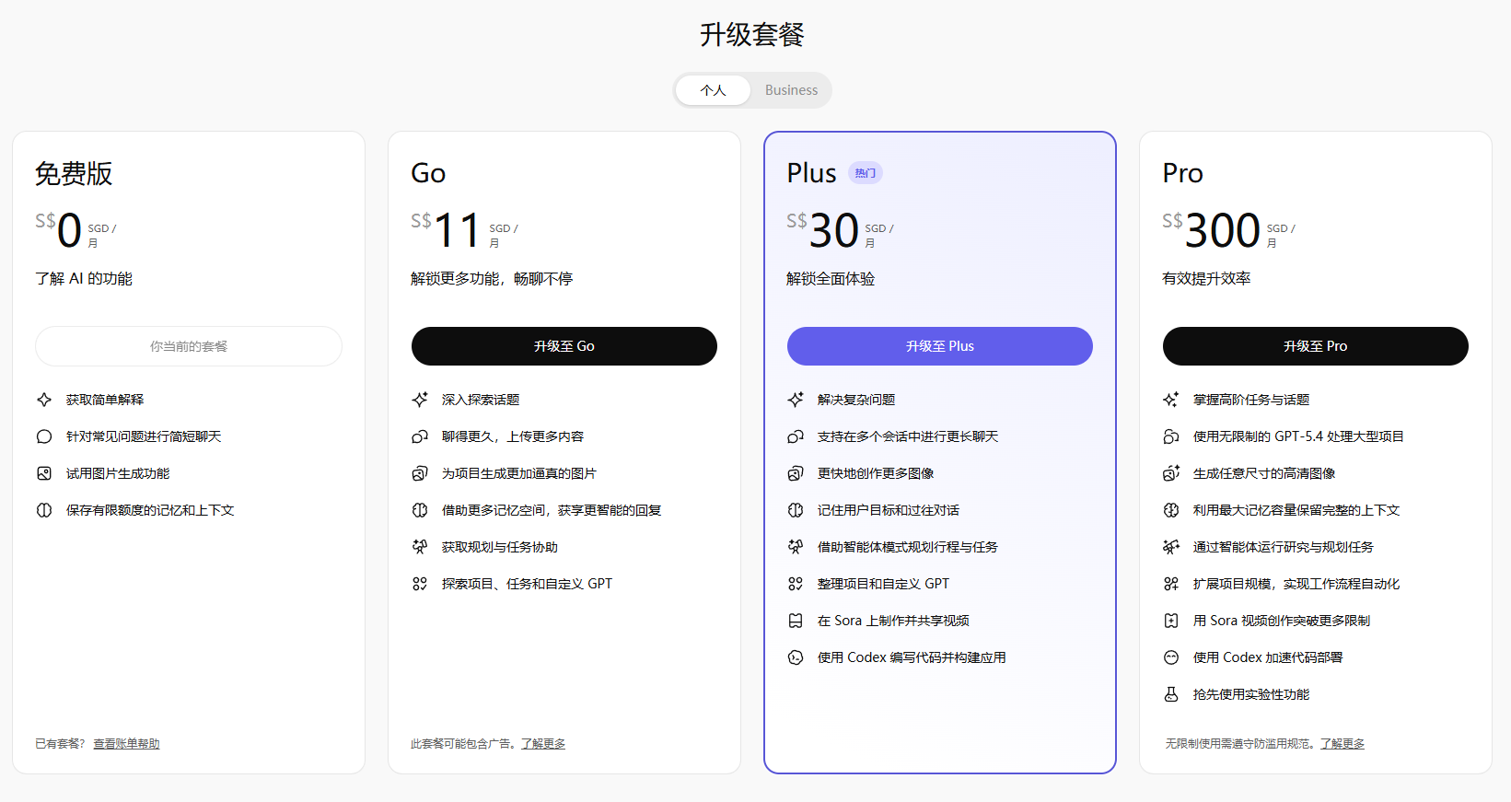Click image icon beside 更快地创作更多图像
This screenshot has width=1511, height=802.
(x=796, y=473)
